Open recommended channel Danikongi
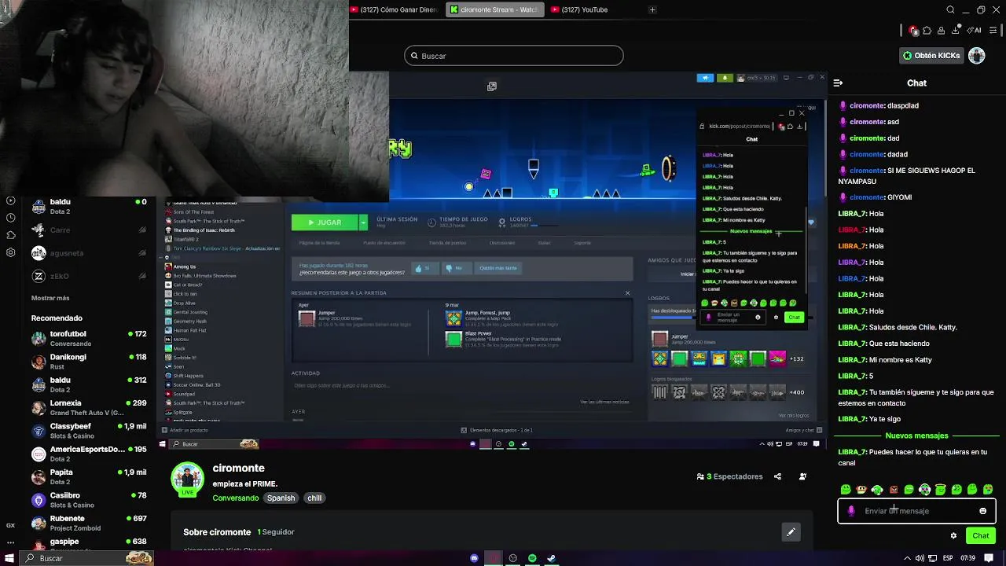This screenshot has height=566, width=1006. point(88,362)
